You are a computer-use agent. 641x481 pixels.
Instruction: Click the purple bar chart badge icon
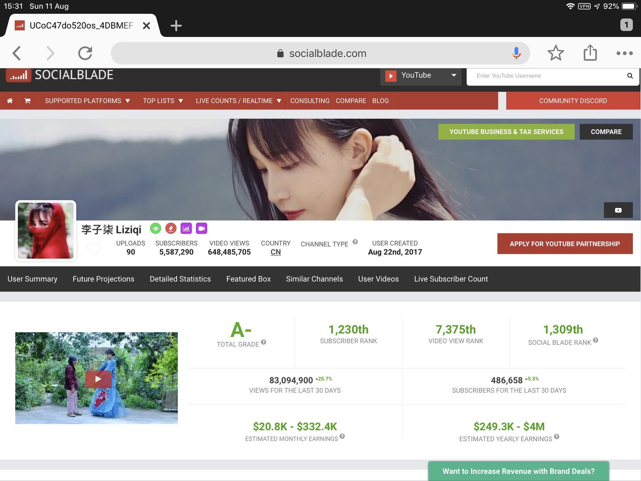pyautogui.click(x=186, y=228)
